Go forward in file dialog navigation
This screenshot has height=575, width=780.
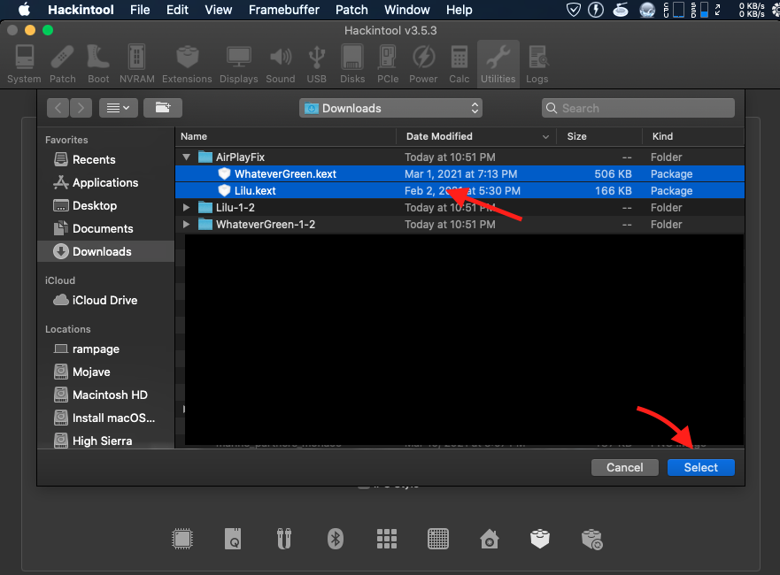pyautogui.click(x=81, y=108)
